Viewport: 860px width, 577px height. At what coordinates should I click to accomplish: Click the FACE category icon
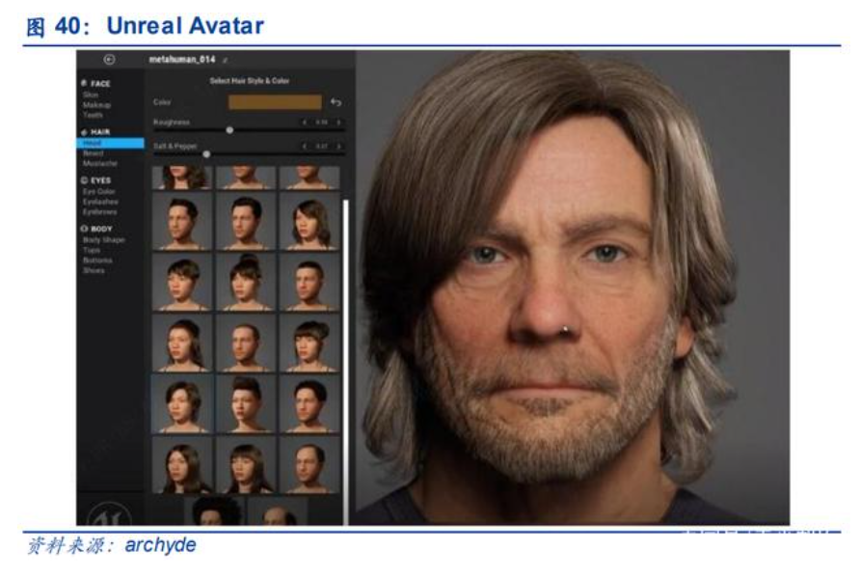85,84
